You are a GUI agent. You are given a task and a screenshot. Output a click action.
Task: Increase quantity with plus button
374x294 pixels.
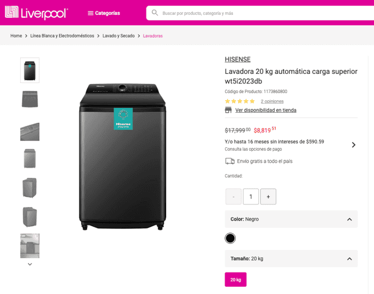(x=268, y=197)
